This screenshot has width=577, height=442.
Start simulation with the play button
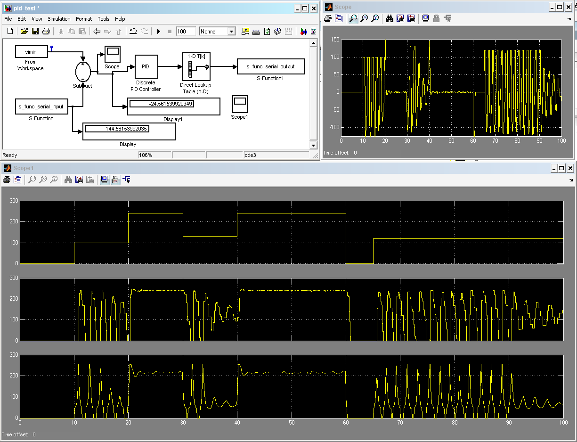pos(159,32)
